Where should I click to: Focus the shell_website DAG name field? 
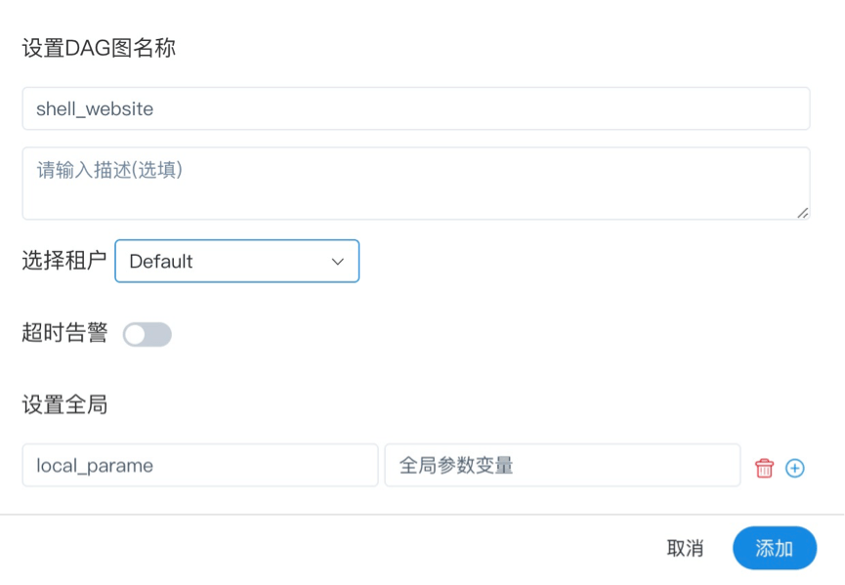coord(415,108)
